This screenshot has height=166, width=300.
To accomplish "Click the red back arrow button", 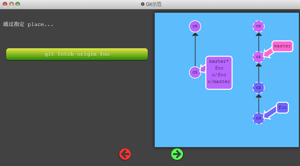I will tap(125, 154).
